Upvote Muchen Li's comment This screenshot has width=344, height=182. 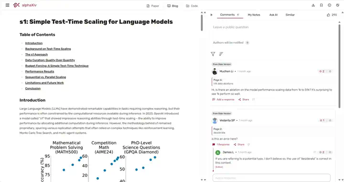pyautogui.click(x=322, y=71)
